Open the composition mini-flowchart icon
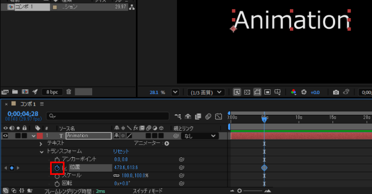Viewport: 372px width, 194px height. point(177,116)
